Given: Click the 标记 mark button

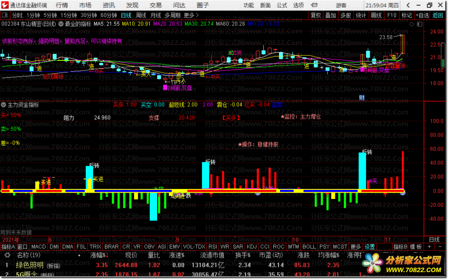Looking at the screenshot, I should click(407, 15).
